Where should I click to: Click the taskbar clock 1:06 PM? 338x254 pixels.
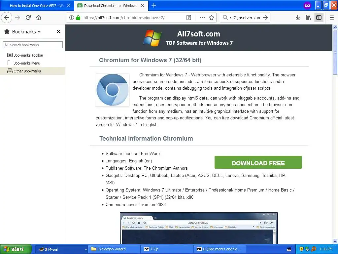click(x=326, y=249)
